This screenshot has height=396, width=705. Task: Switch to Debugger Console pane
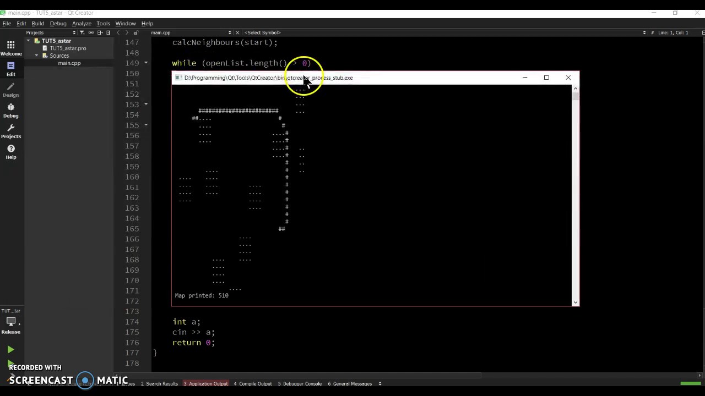300,383
